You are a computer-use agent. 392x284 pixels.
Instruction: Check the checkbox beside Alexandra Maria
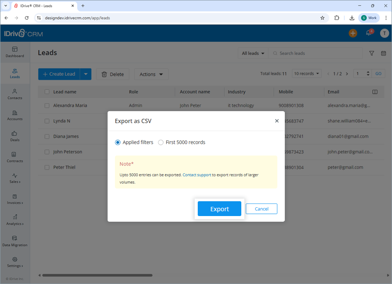47,105
